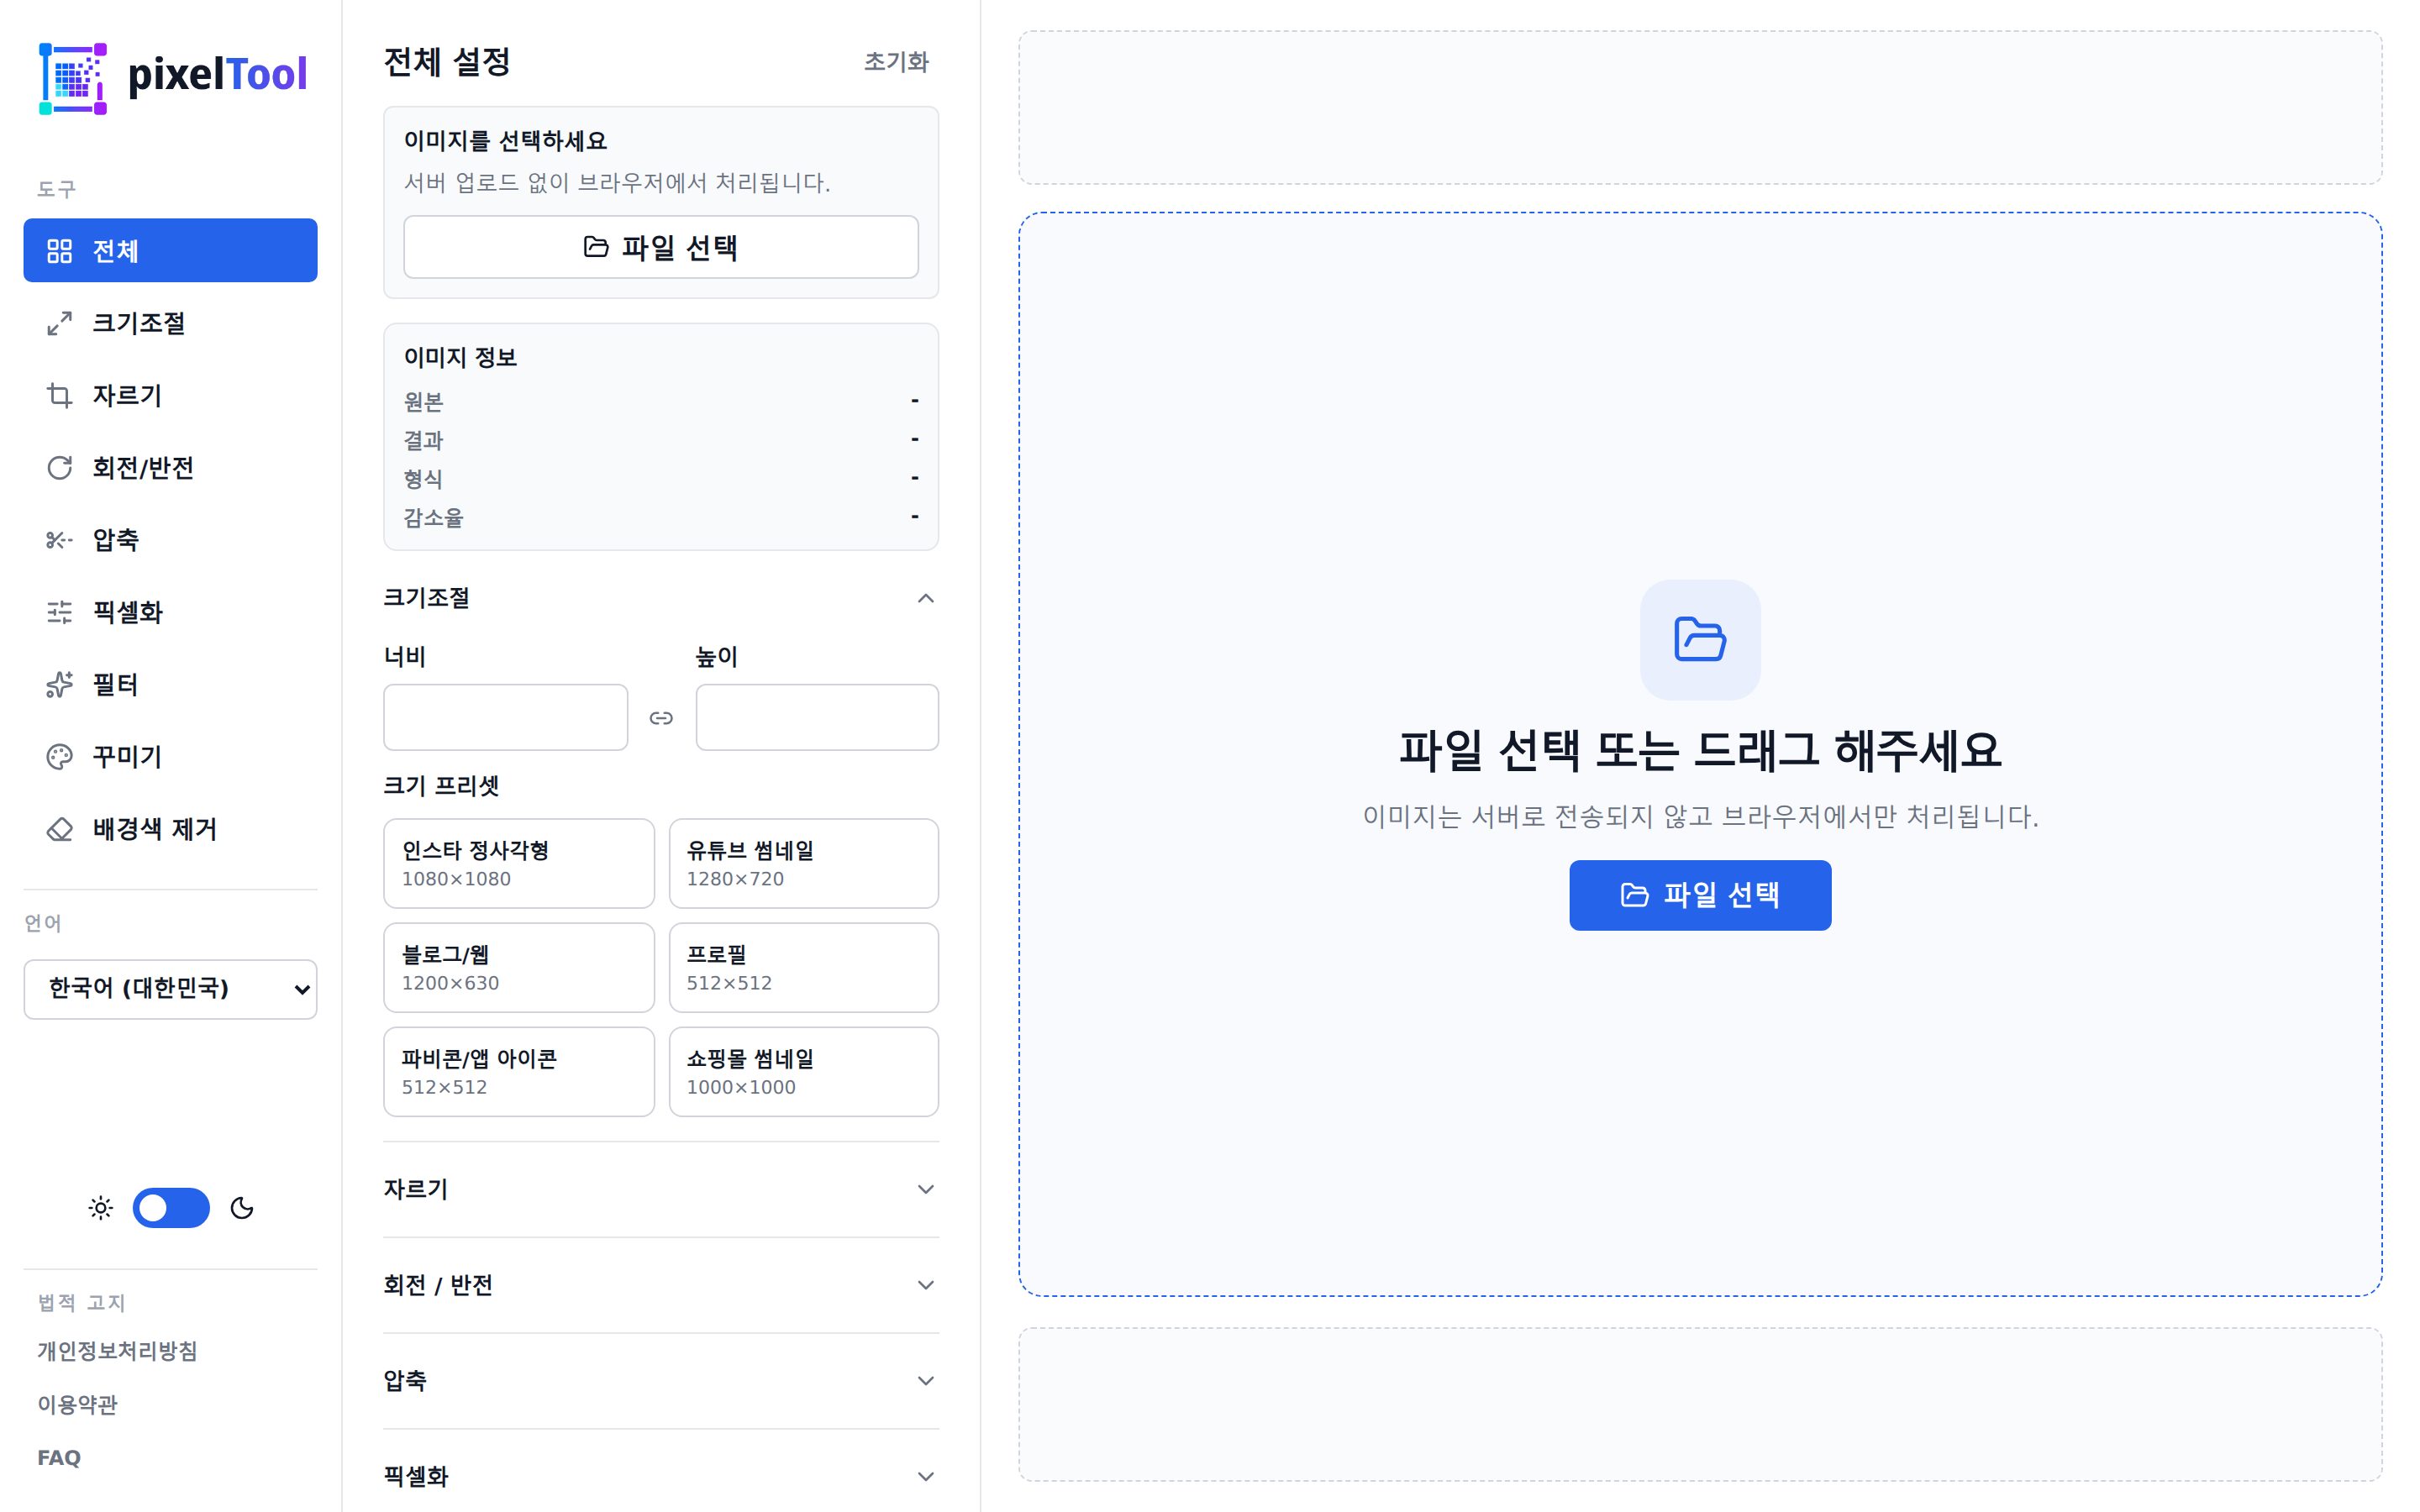Choose the 프로필 512×512 preset
Image resolution: width=2420 pixels, height=1512 pixels.
[803, 968]
